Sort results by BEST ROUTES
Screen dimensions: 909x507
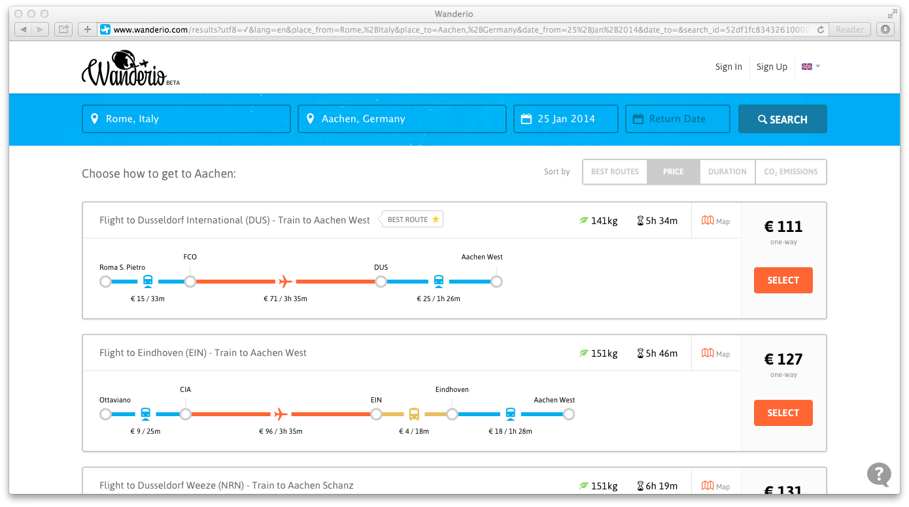615,172
